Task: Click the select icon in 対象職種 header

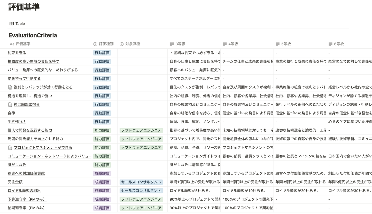Action: 122,44
